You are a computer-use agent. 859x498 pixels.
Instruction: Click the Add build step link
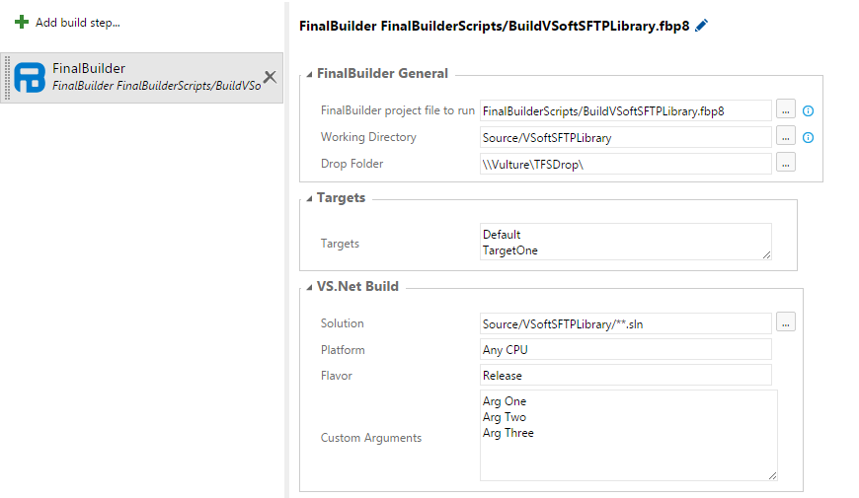78,23
